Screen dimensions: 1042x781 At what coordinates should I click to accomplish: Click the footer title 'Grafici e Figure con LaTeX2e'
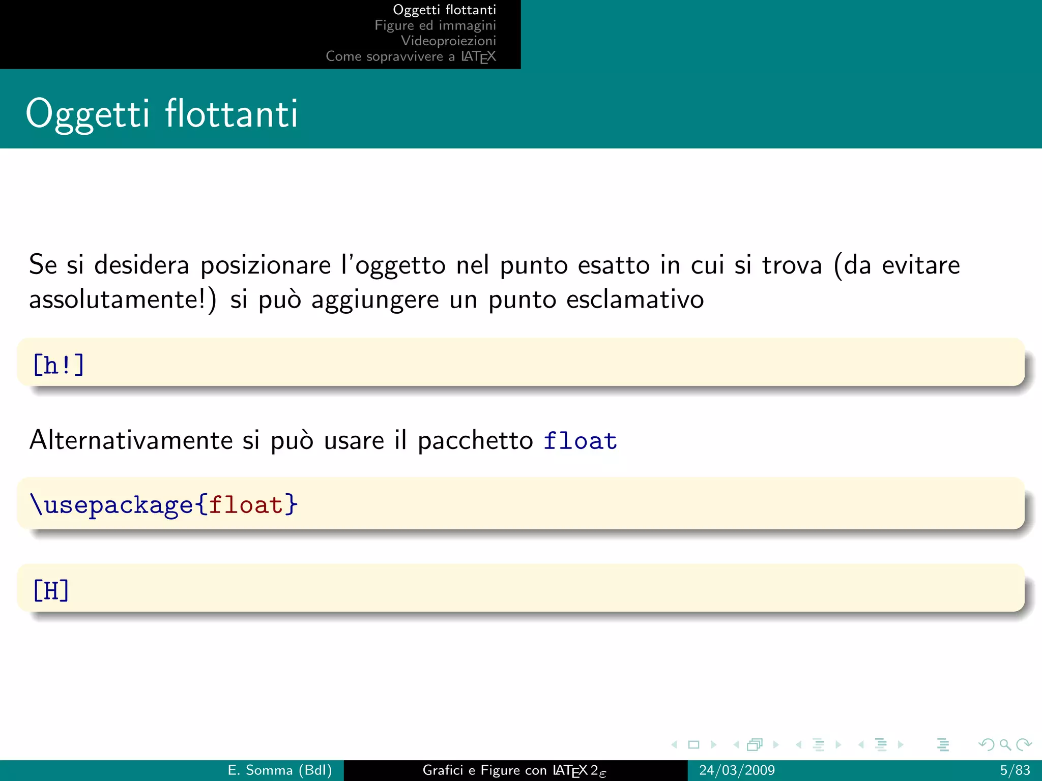click(x=514, y=771)
